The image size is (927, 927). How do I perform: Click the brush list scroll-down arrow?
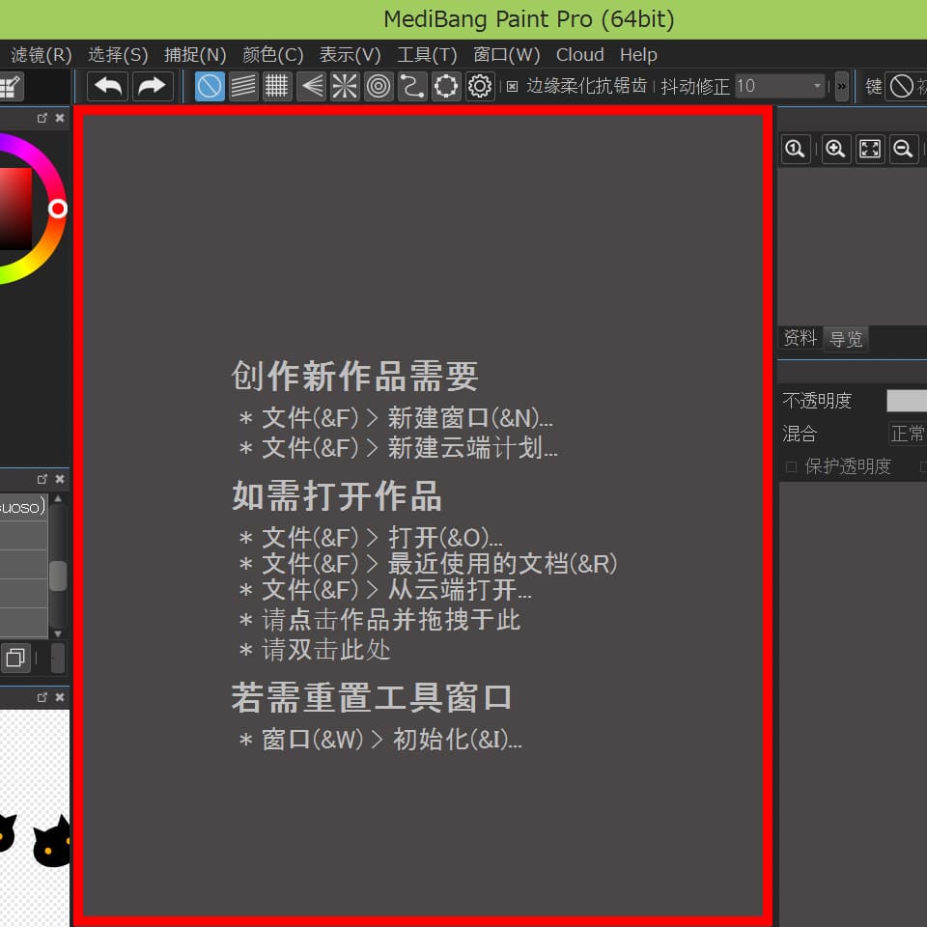click(x=58, y=633)
